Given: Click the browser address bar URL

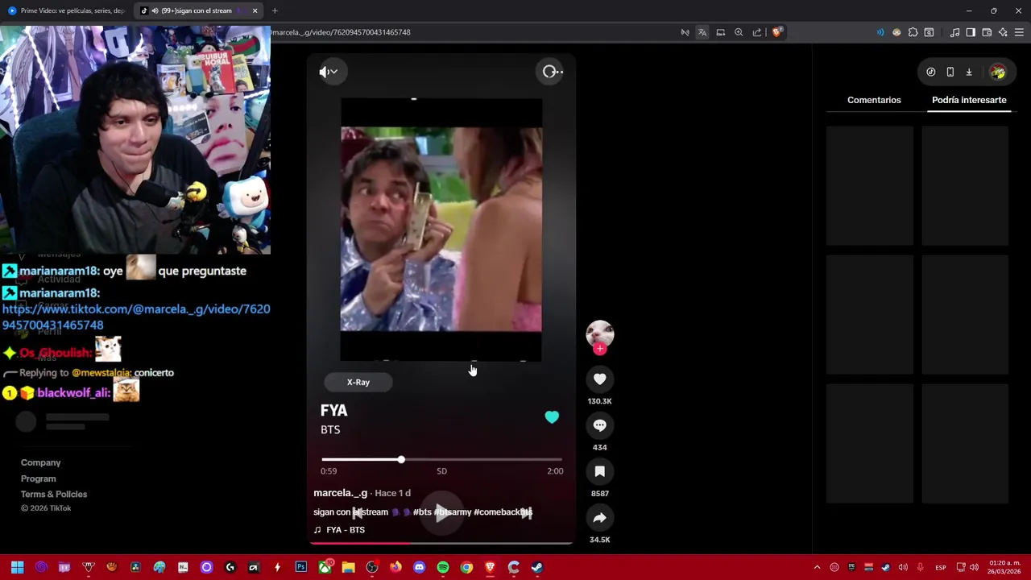Looking at the screenshot, I should [x=341, y=32].
